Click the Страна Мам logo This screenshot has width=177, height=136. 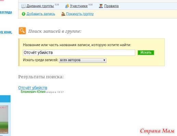coord(157,131)
